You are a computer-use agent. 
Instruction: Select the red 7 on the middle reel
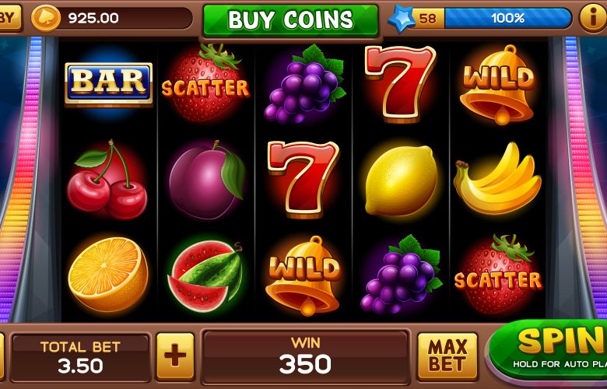point(303,180)
